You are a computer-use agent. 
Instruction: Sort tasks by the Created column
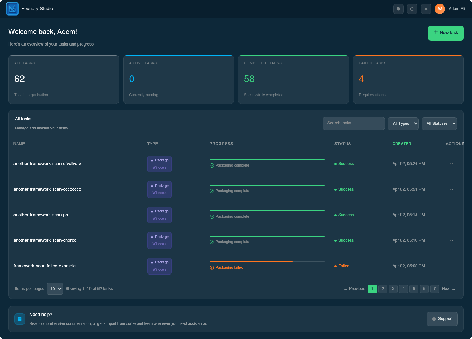click(402, 144)
